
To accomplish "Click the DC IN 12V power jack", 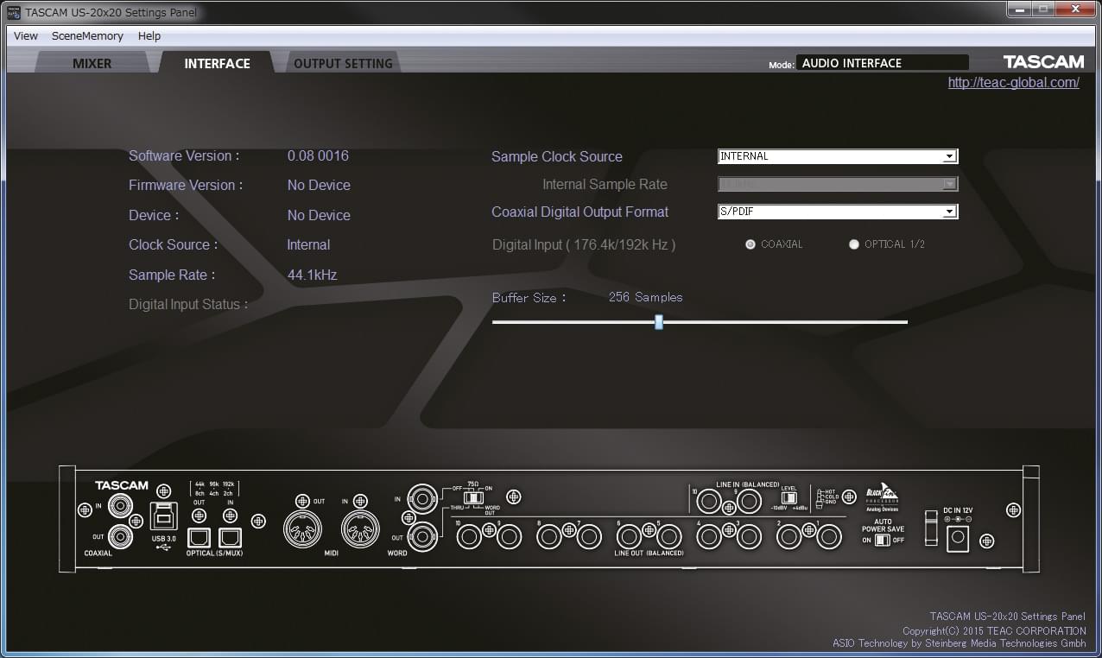I will pos(958,539).
